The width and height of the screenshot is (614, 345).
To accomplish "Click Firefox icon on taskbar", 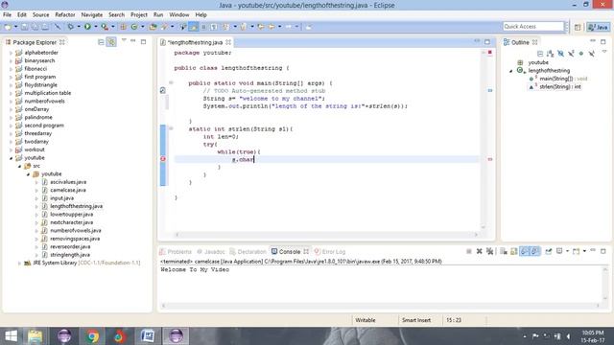I will point(119,336).
